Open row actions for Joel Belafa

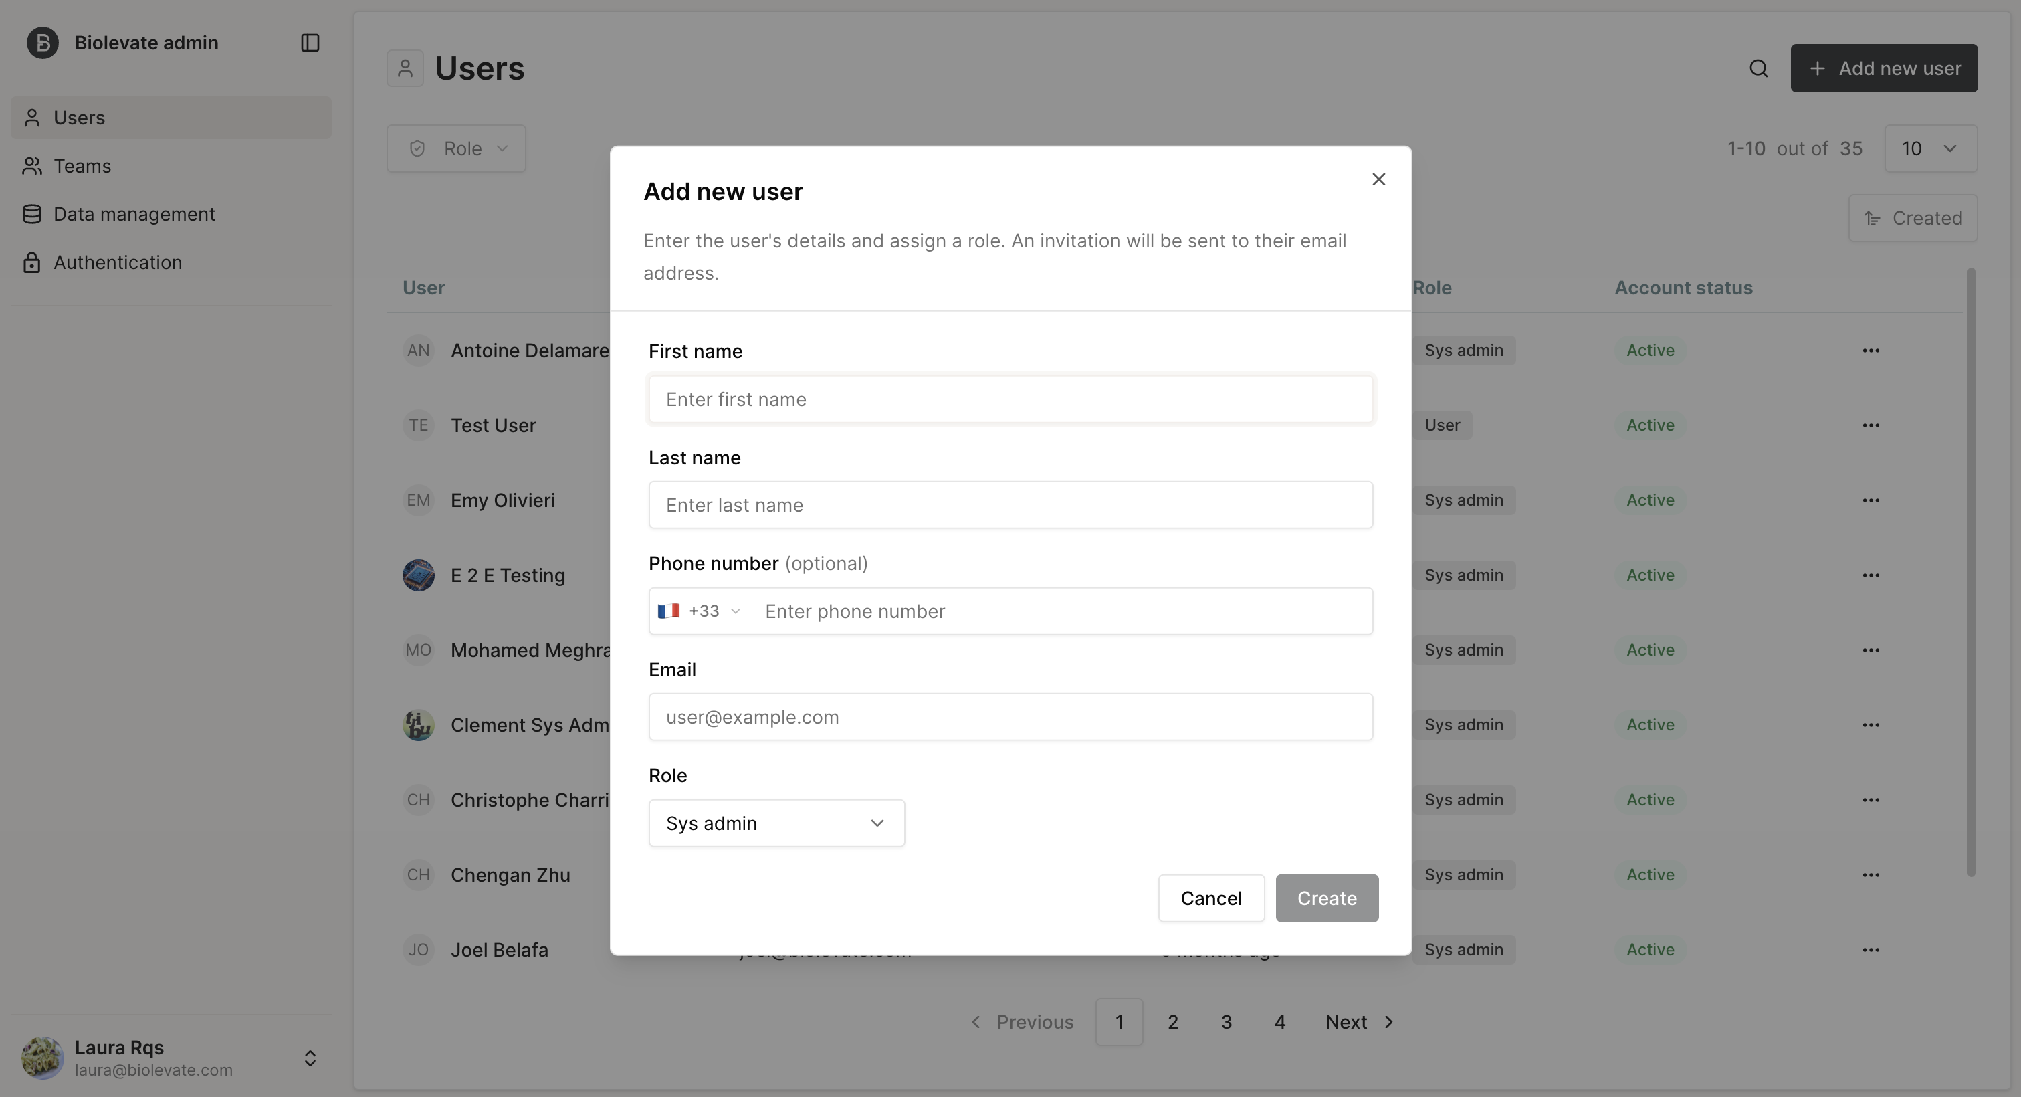1871,949
